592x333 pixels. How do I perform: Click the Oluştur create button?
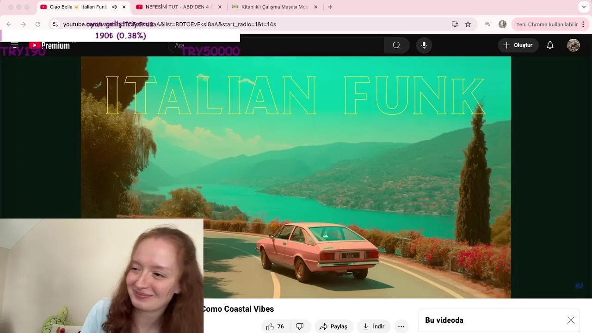click(518, 45)
